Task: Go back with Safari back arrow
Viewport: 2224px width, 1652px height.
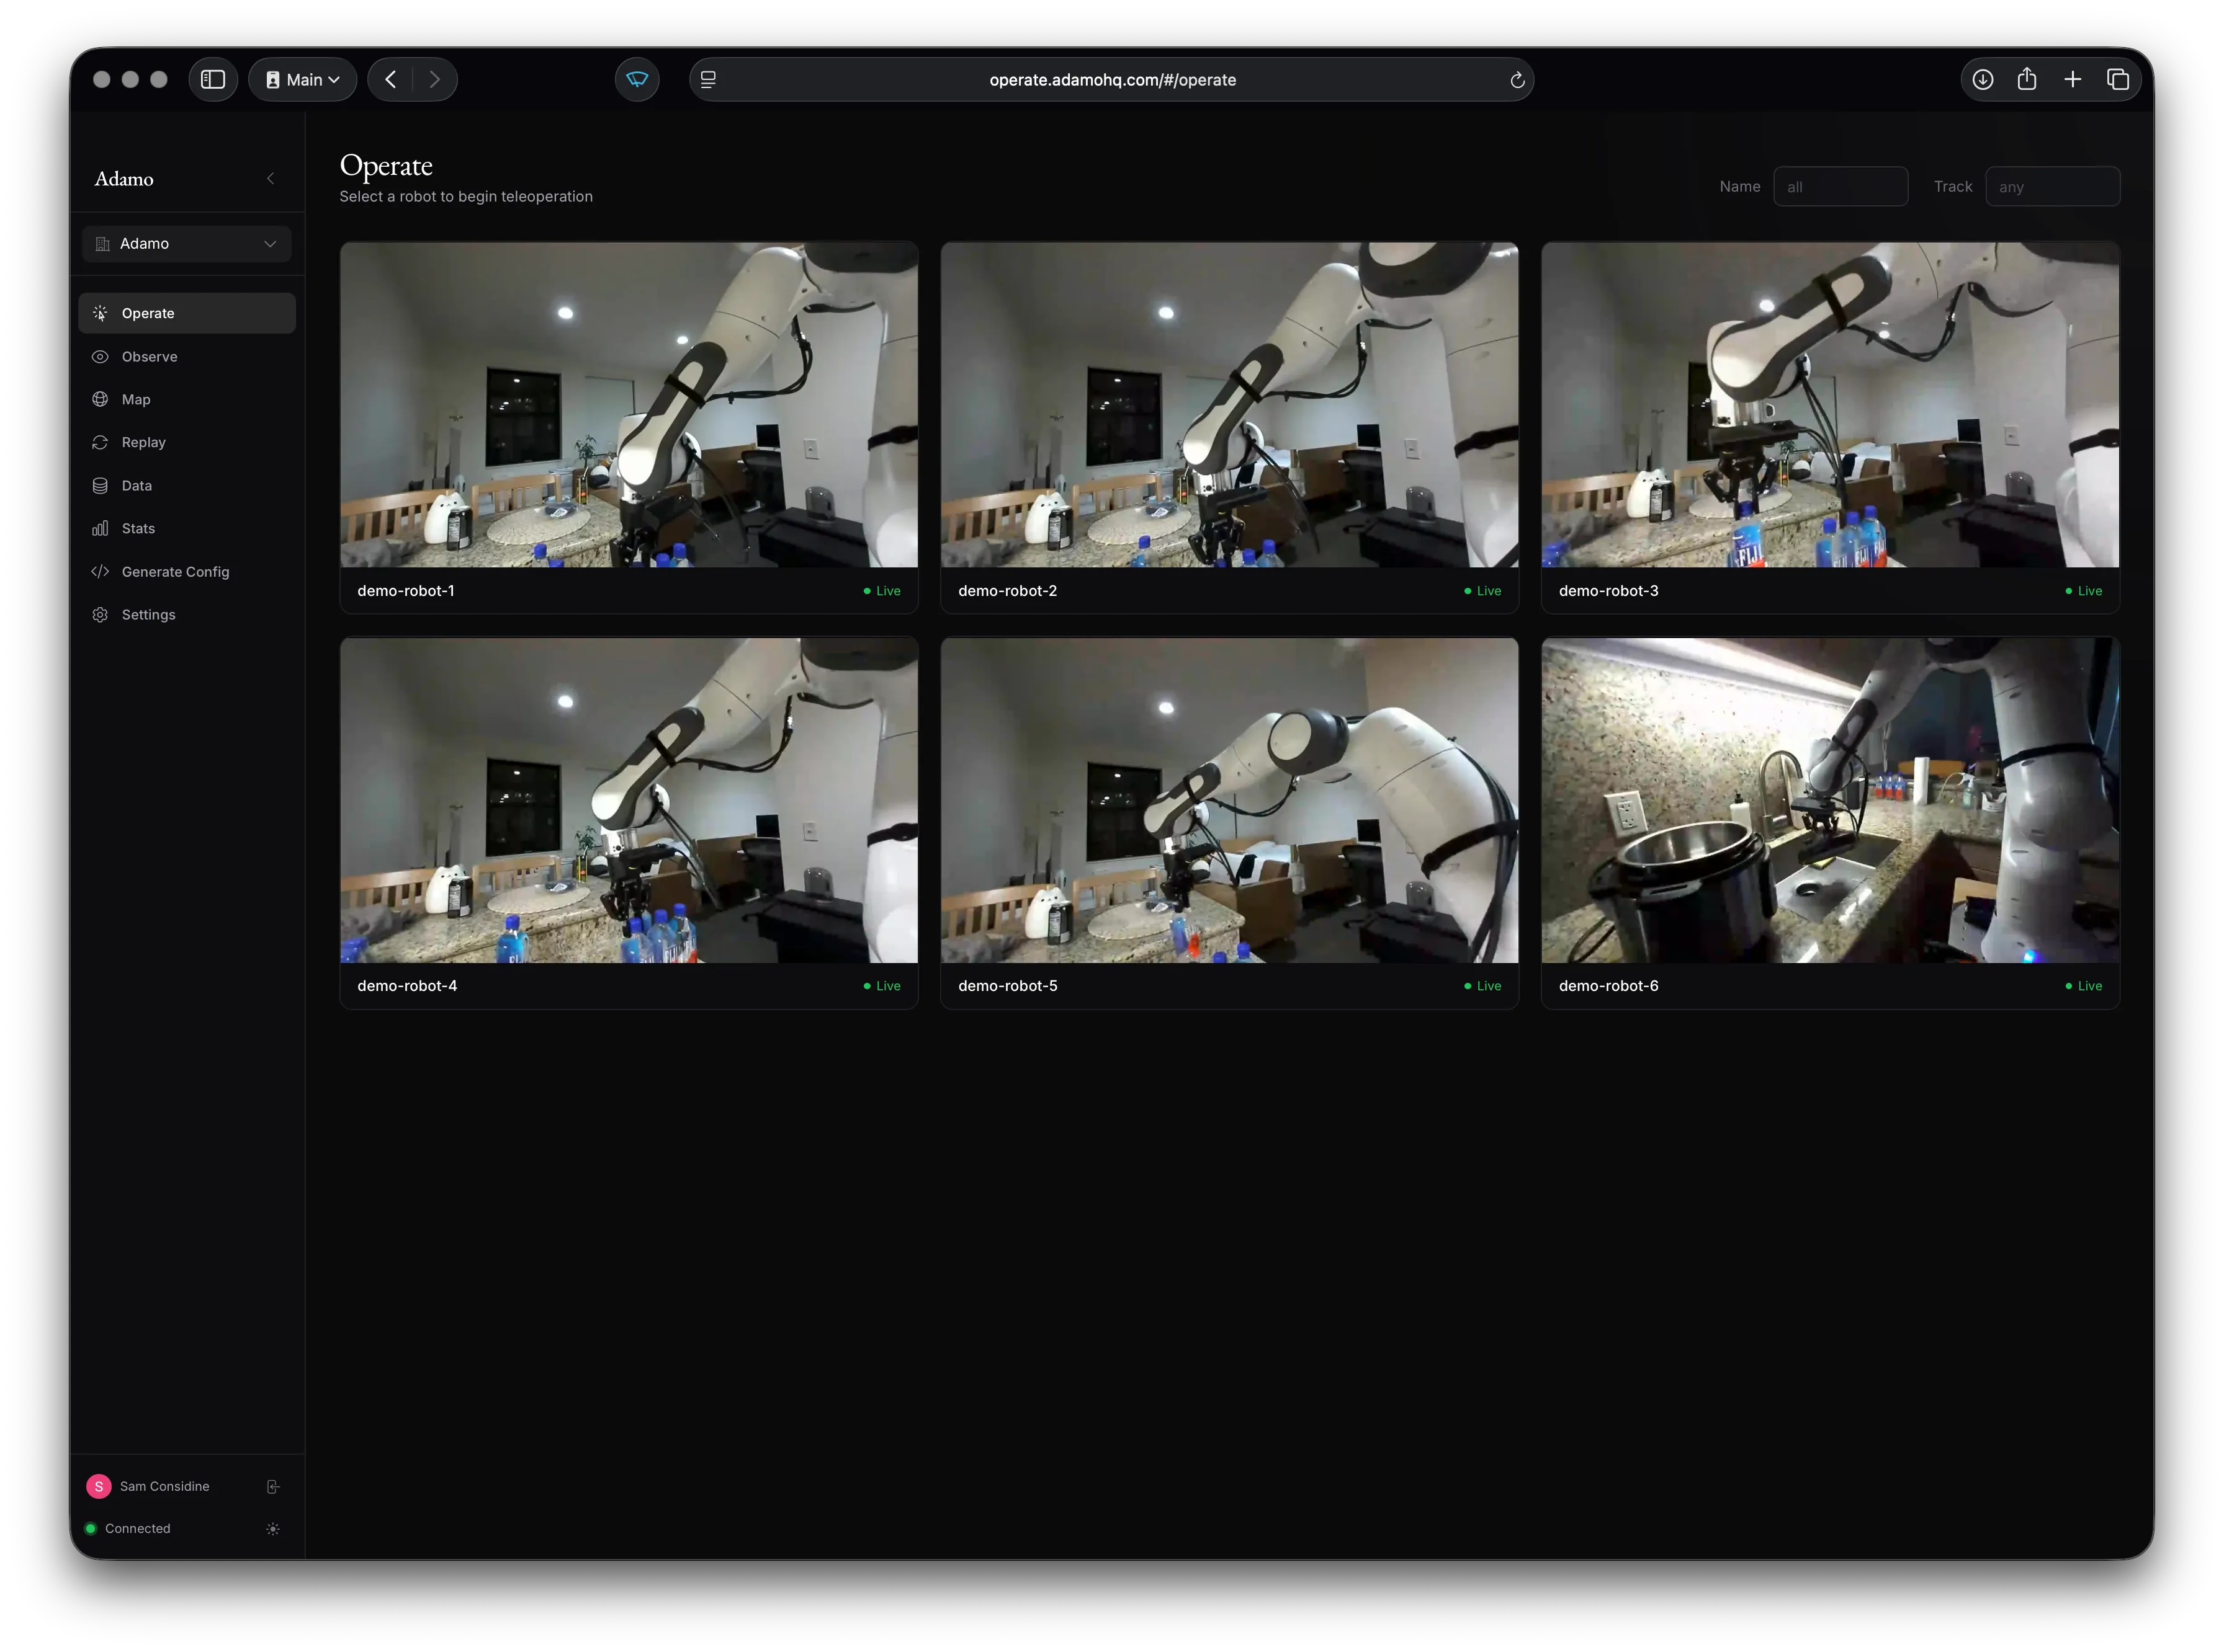Action: 391,79
